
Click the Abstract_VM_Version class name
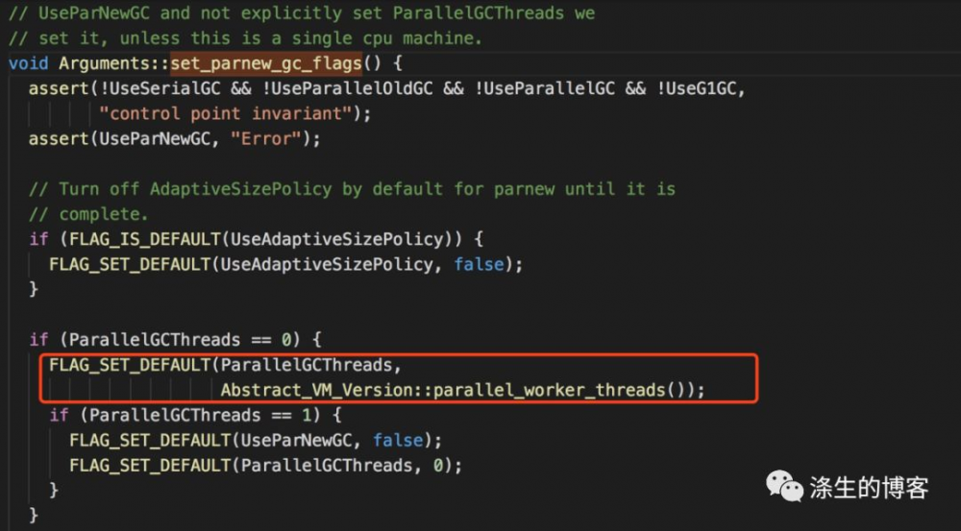click(317, 390)
